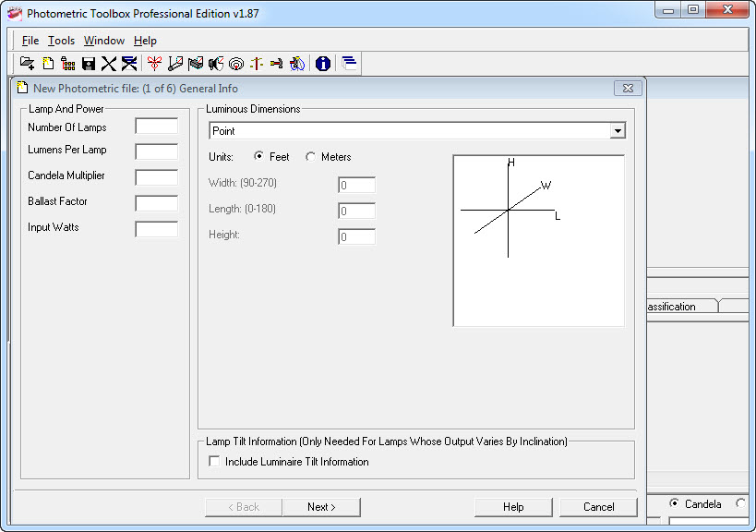The image size is (756, 532).
Task: Click the 'Lamp And Power' group label
Action: [66, 109]
